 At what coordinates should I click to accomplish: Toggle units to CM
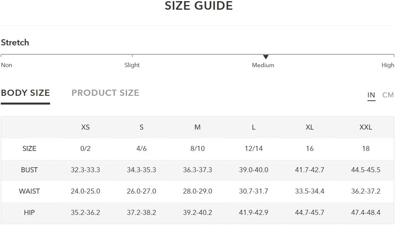[x=388, y=95]
